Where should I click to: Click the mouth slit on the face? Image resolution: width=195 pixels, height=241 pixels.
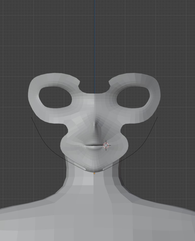94,145
